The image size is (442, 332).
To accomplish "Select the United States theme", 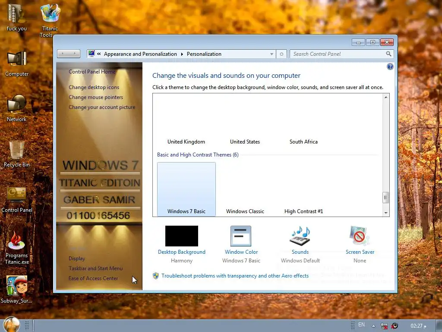I will coord(245,121).
